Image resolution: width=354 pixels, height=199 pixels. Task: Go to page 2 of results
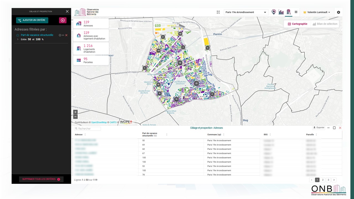click(323, 180)
